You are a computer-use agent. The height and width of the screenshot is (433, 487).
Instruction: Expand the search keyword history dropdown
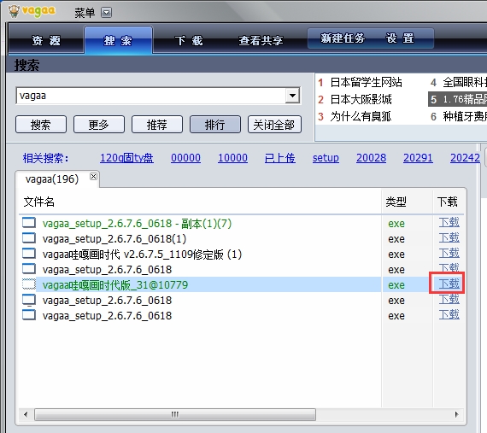pyautogui.click(x=292, y=96)
